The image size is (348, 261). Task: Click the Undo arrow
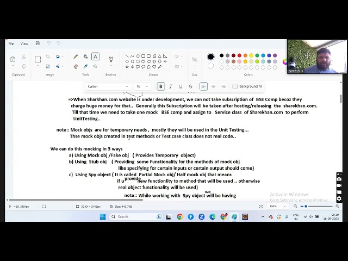tap(48, 43)
